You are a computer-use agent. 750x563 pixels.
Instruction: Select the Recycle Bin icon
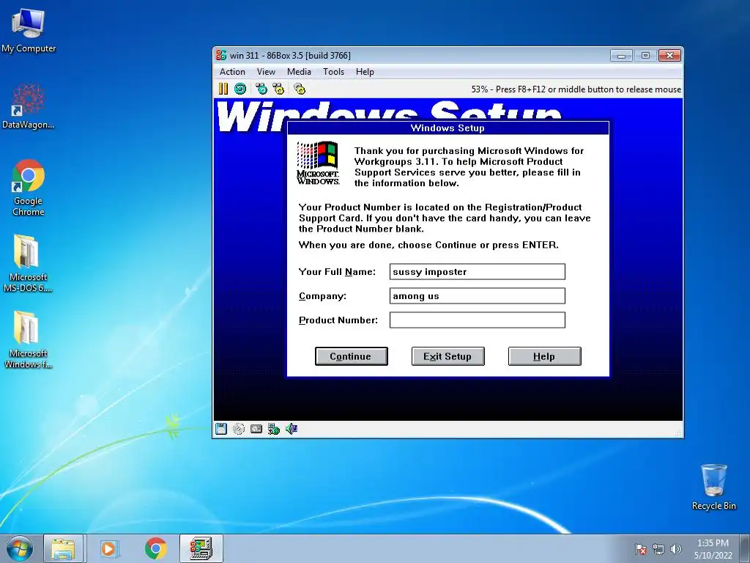(x=713, y=487)
